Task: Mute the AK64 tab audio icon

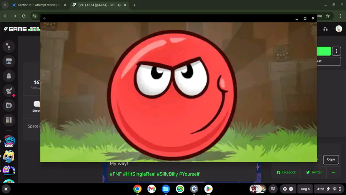Action: [x=119, y=5]
